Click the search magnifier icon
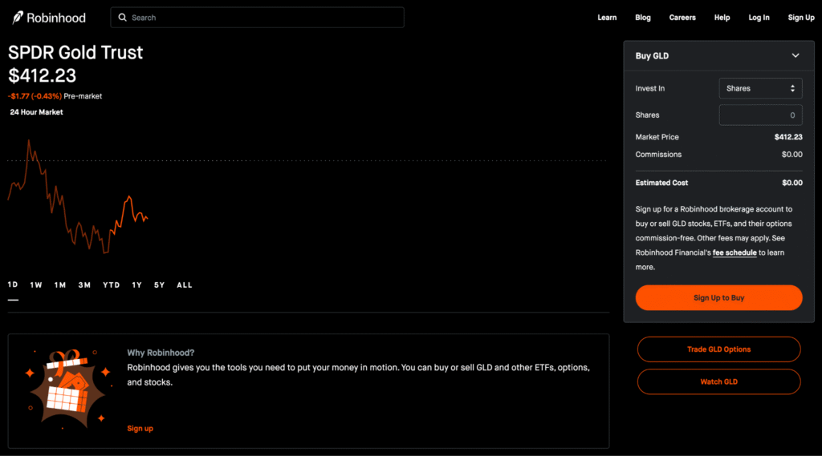822x456 pixels. pos(122,18)
